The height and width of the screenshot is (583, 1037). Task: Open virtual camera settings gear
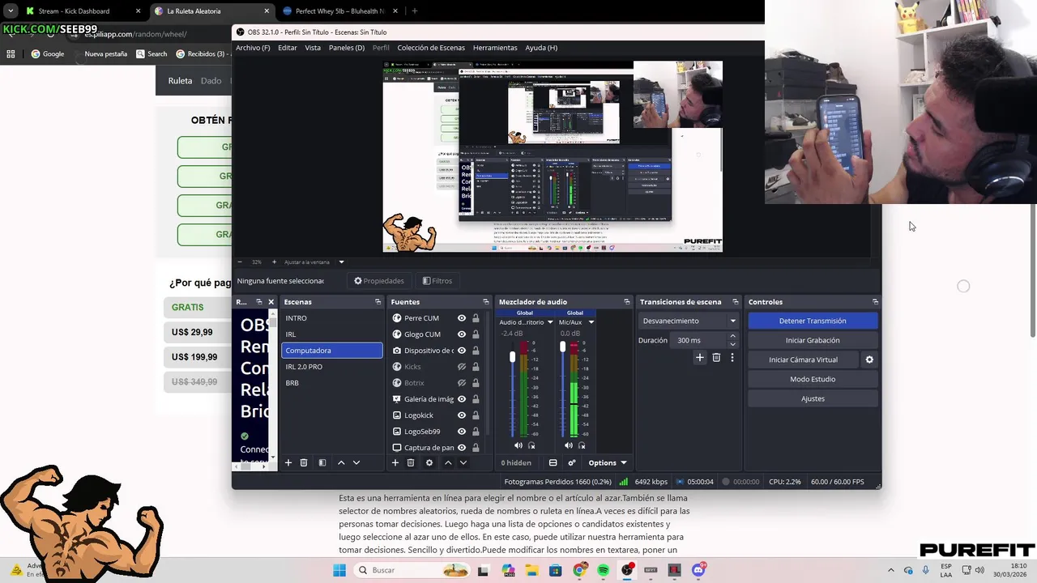pos(869,360)
